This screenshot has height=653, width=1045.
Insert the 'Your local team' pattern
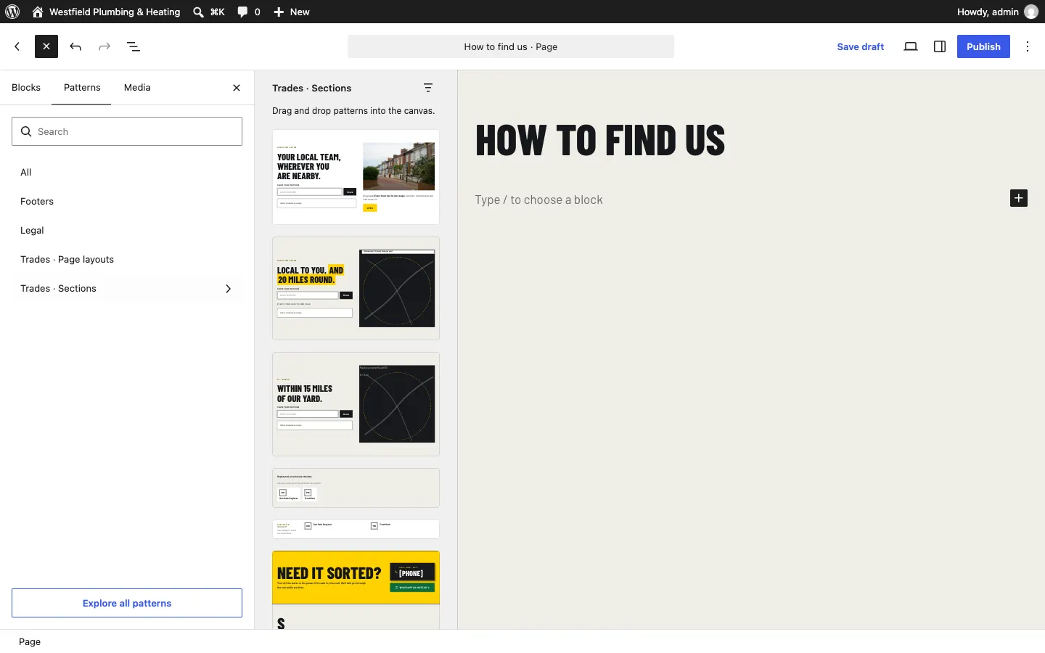pos(356,177)
